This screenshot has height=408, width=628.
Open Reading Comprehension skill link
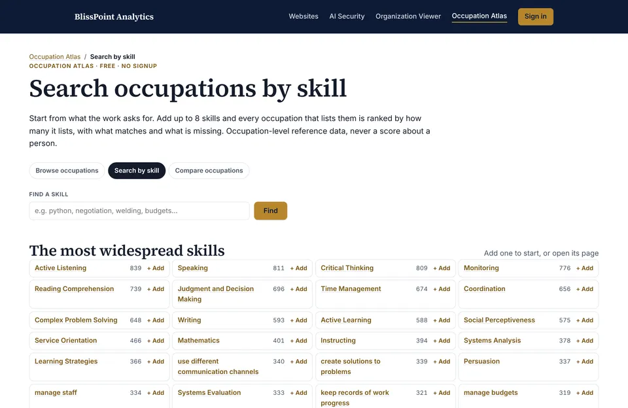click(x=74, y=289)
